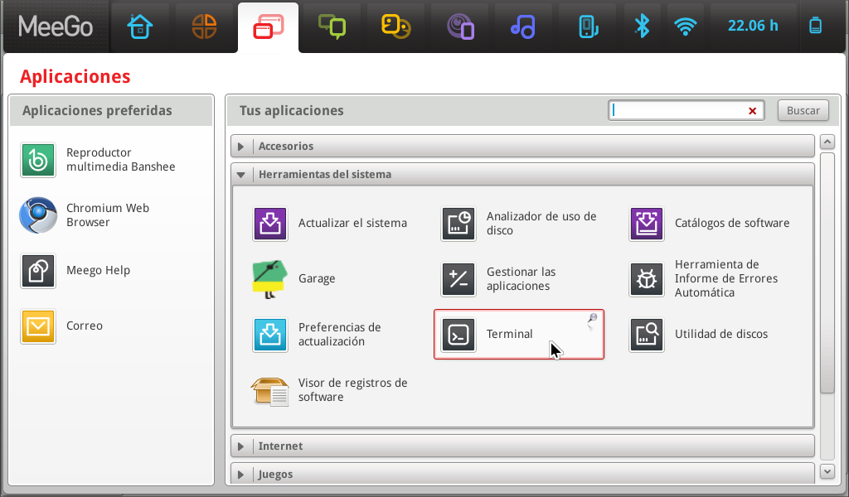
Task: Click the Buscar button
Action: (x=803, y=110)
